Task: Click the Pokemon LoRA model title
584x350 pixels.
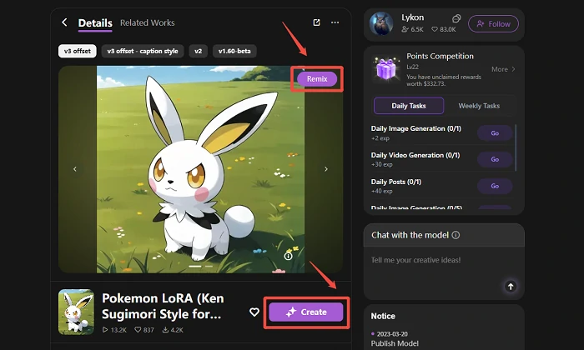Action: point(163,306)
